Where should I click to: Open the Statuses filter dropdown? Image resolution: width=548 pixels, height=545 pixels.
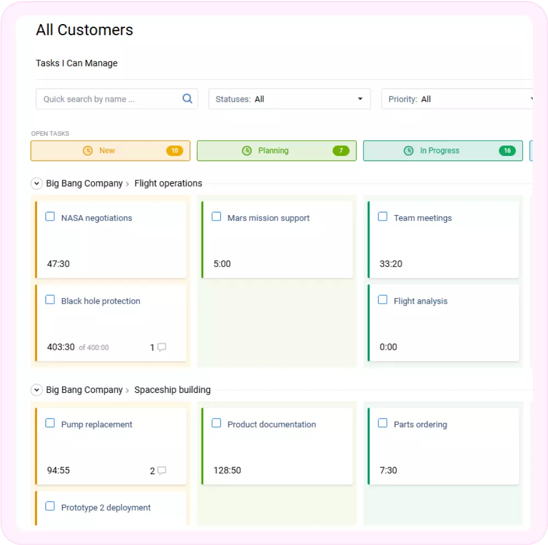pyautogui.click(x=290, y=99)
